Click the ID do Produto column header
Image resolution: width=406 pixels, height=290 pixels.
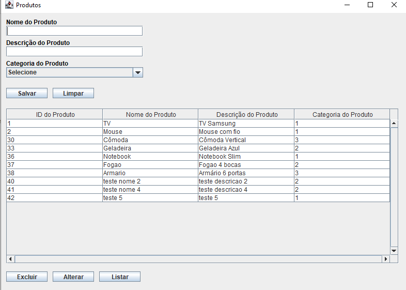(x=55, y=114)
